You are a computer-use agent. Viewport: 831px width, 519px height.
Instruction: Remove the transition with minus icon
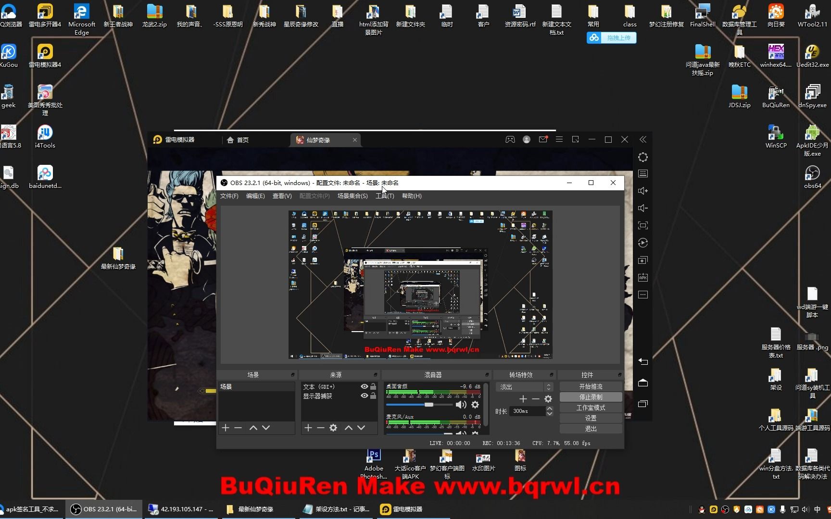click(x=536, y=399)
